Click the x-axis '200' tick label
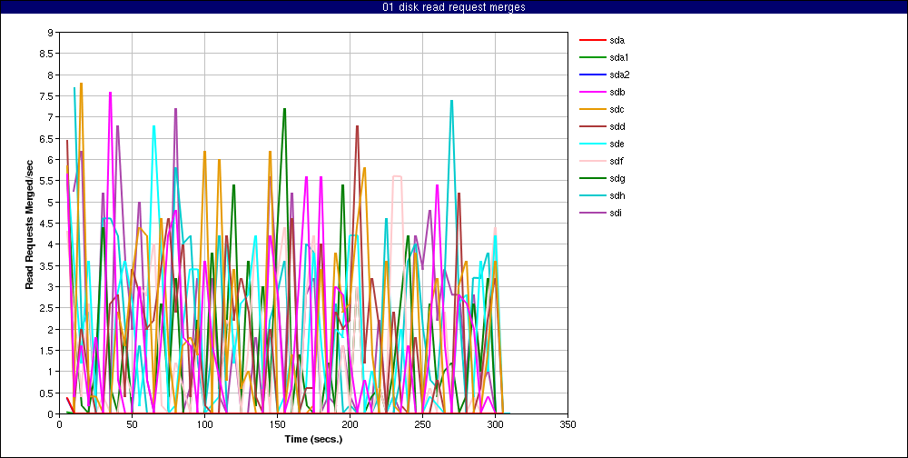 click(350, 424)
